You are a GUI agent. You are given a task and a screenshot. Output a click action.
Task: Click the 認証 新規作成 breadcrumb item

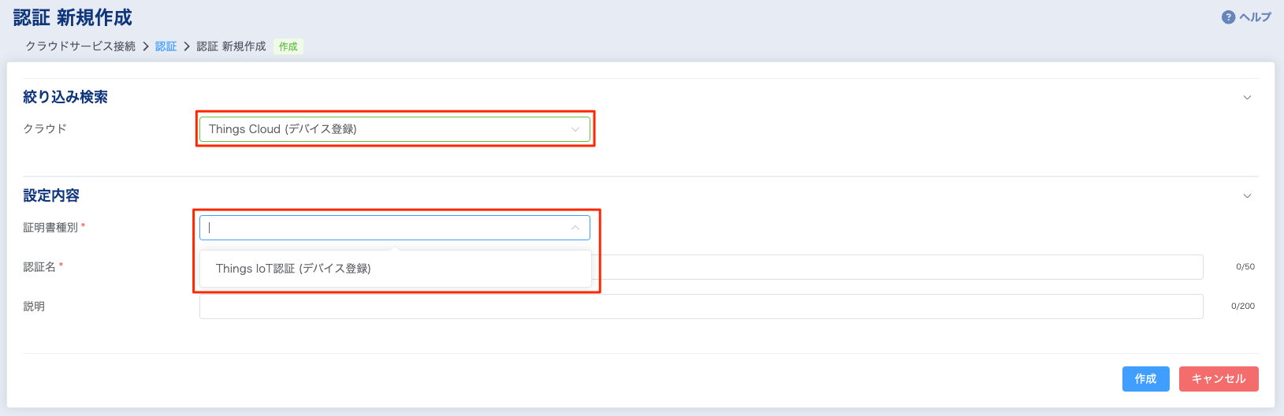[231, 46]
